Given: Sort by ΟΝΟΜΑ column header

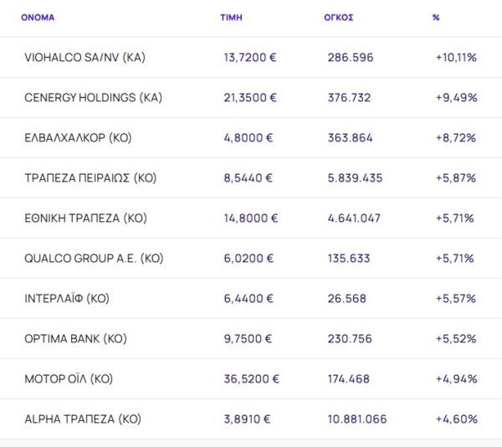Looking at the screenshot, I should tap(38, 17).
